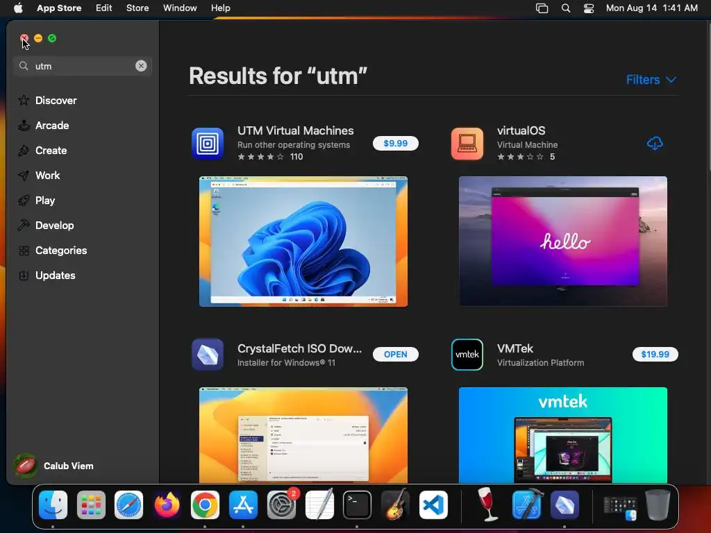711x533 pixels.
Task: Launch Visual Studio Code from the Dock
Action: [433, 505]
